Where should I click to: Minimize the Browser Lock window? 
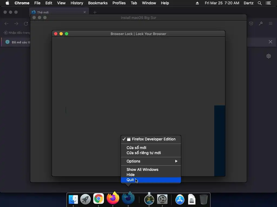coord(61,34)
